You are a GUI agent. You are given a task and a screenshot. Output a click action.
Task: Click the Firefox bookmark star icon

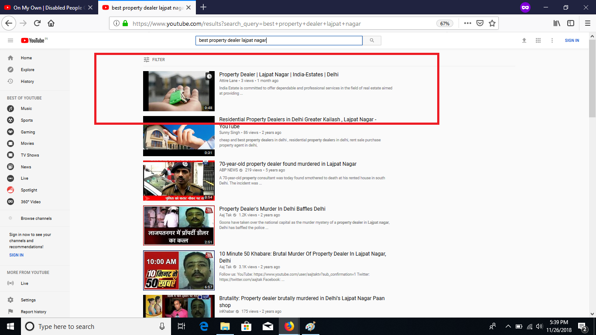pyautogui.click(x=492, y=24)
